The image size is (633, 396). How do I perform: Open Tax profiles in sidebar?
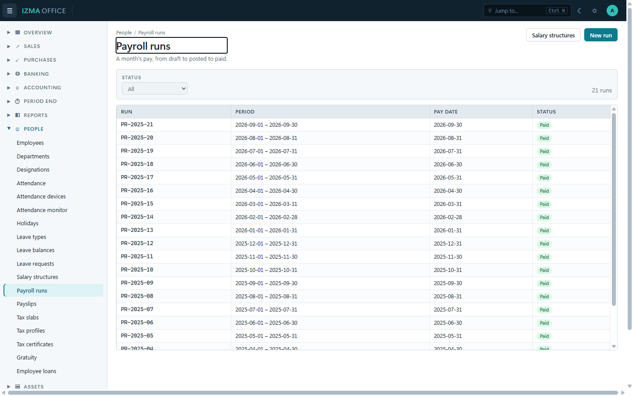coord(53,331)
